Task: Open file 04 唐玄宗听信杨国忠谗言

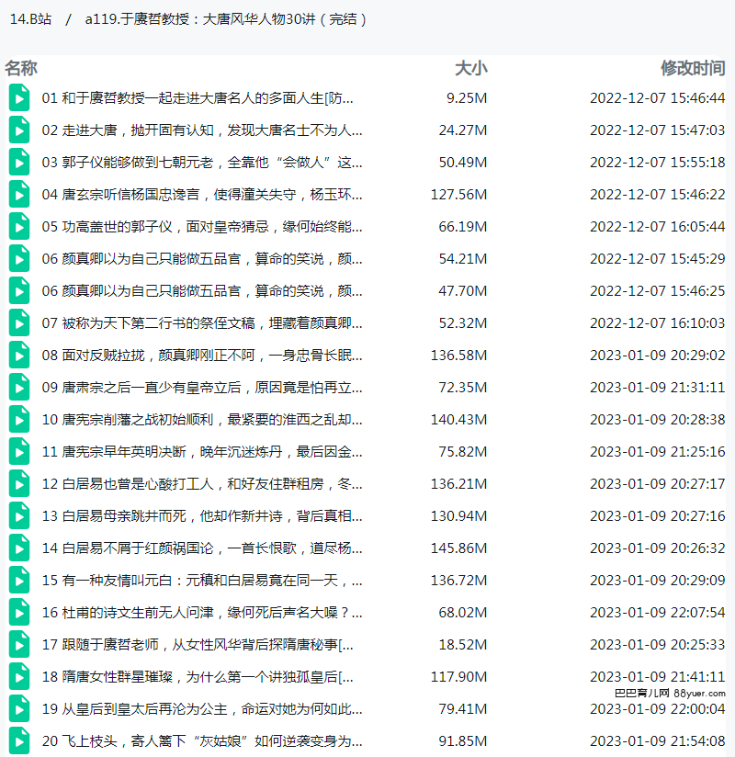Action: pyautogui.click(x=202, y=195)
